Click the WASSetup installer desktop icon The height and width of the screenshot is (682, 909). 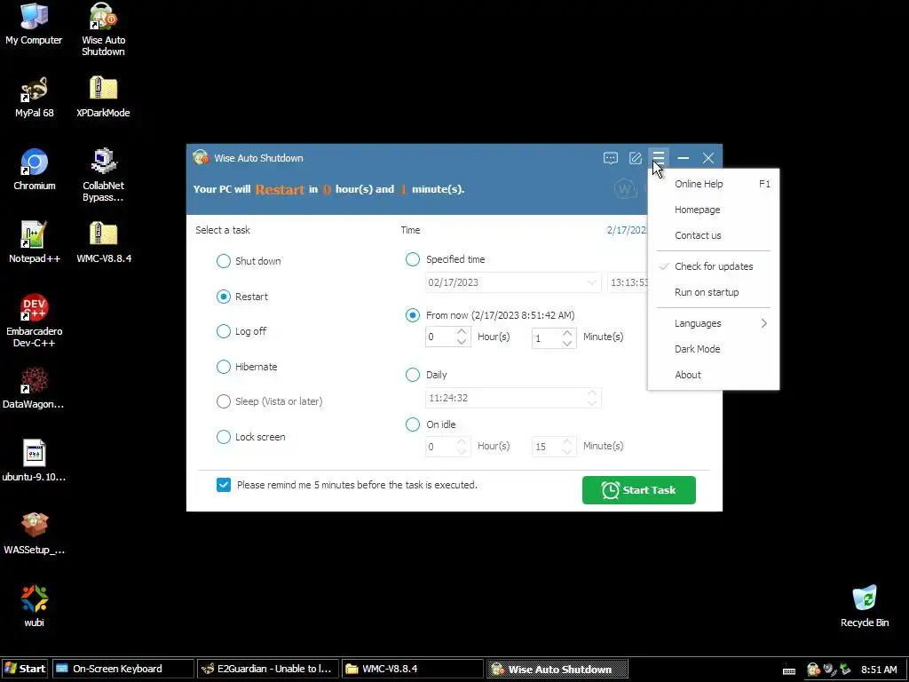pos(35,534)
